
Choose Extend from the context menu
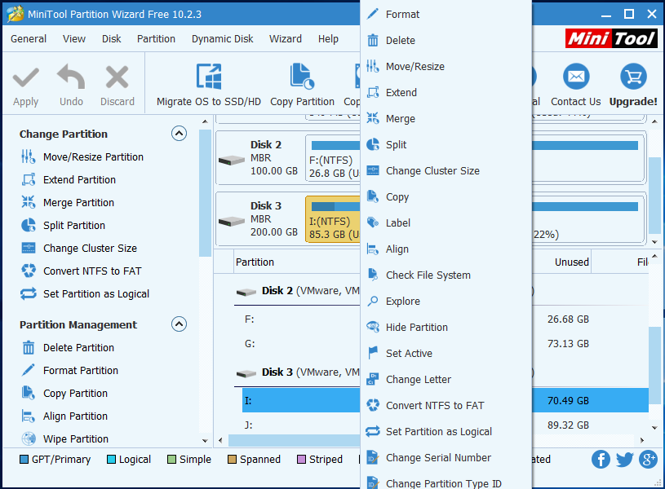(x=446, y=93)
